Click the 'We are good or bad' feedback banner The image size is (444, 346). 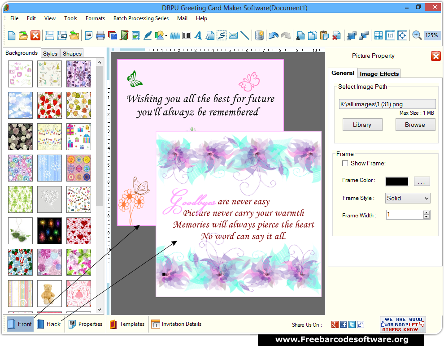pos(403,324)
